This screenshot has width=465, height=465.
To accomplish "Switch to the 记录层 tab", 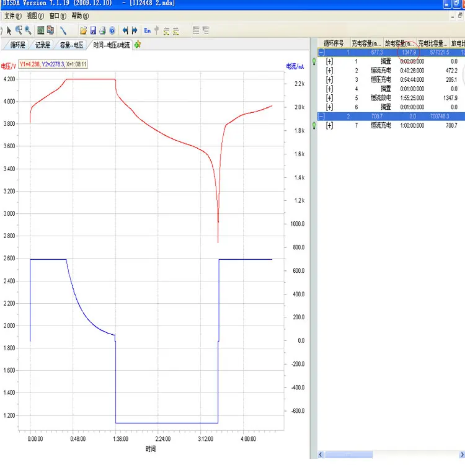I will click(42, 45).
